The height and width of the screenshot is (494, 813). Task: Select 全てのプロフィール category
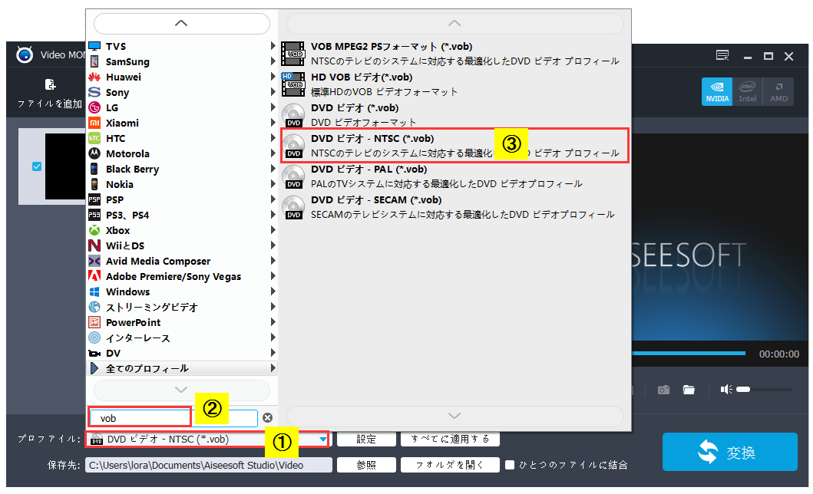(x=182, y=368)
